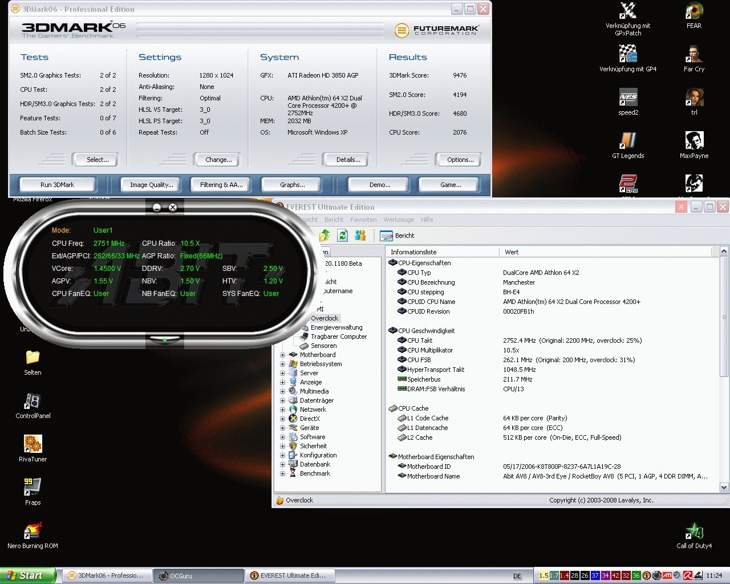Click the Datenbank tree item

click(x=315, y=464)
